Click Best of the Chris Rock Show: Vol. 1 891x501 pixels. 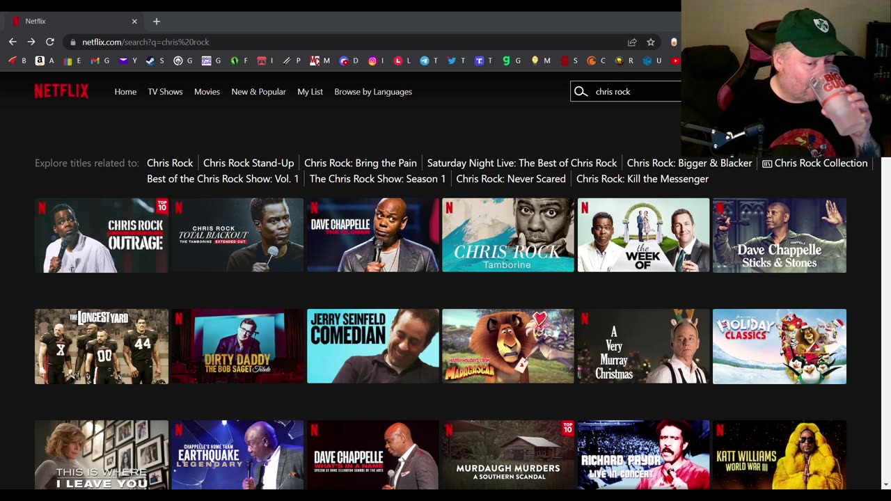[223, 179]
